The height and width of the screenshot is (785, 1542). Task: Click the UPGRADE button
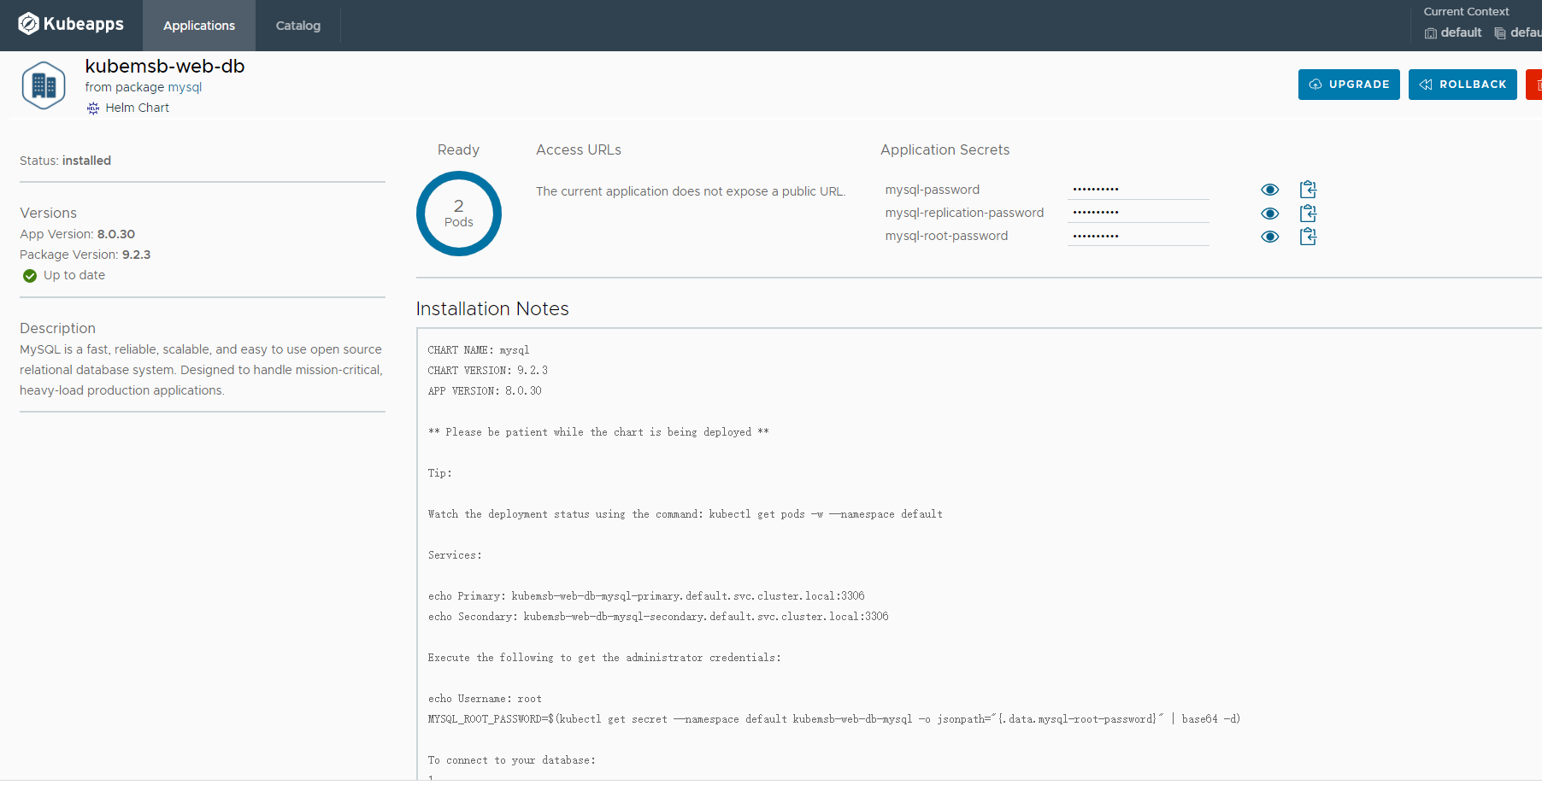pyautogui.click(x=1349, y=85)
